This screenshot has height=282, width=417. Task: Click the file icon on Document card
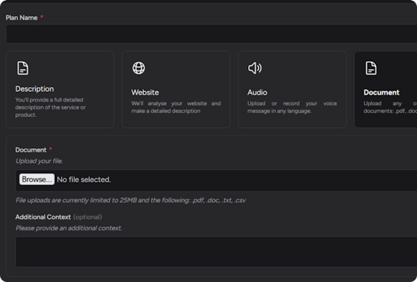click(371, 68)
